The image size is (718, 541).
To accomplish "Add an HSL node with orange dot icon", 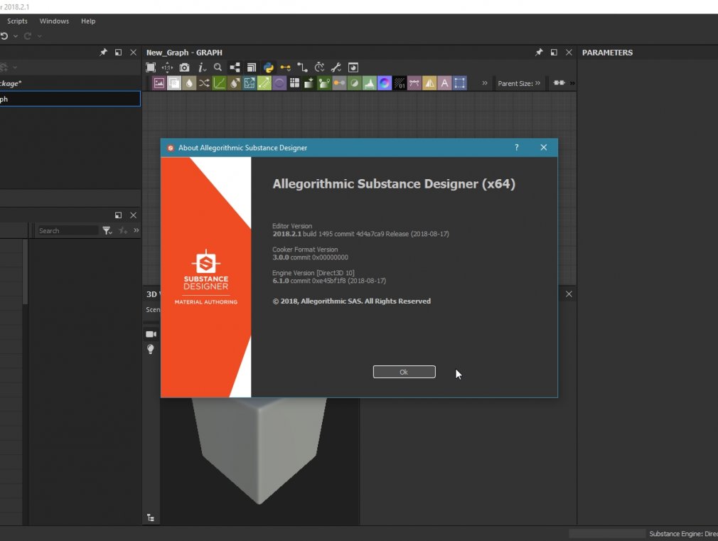I will coord(339,83).
